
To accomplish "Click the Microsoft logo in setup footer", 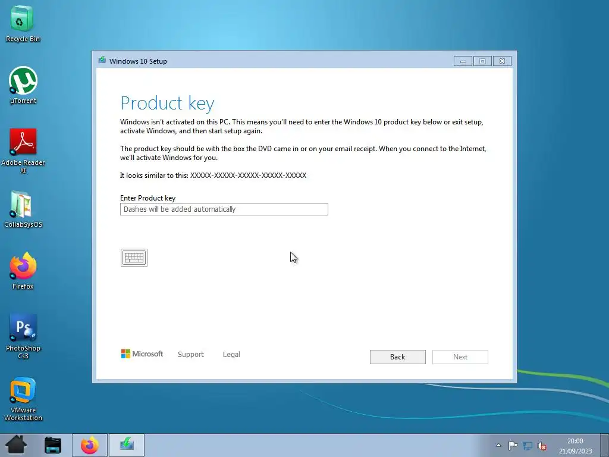I will [142, 354].
